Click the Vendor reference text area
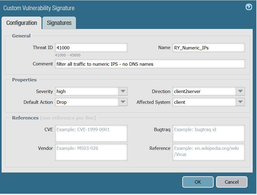The image size is (257, 195). (x=91, y=152)
